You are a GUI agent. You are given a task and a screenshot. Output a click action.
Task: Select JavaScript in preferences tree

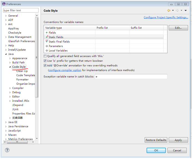(x=14, y=131)
